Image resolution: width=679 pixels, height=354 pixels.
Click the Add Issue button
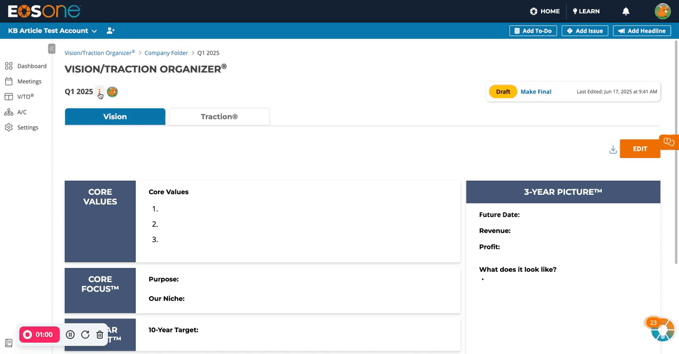[x=585, y=31]
